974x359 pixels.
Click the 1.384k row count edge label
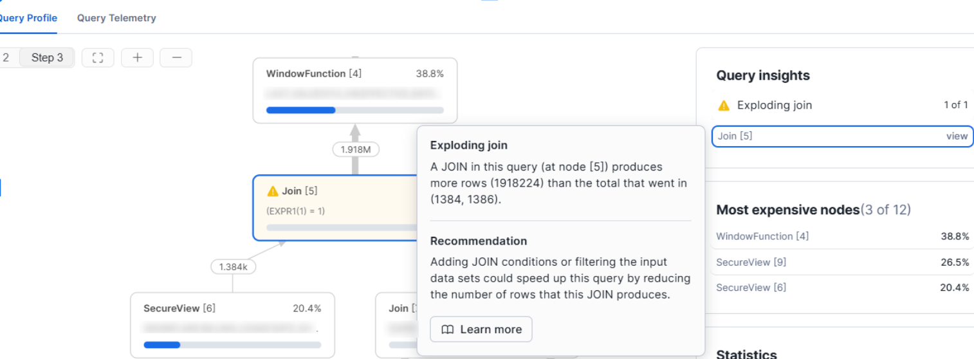point(233,266)
